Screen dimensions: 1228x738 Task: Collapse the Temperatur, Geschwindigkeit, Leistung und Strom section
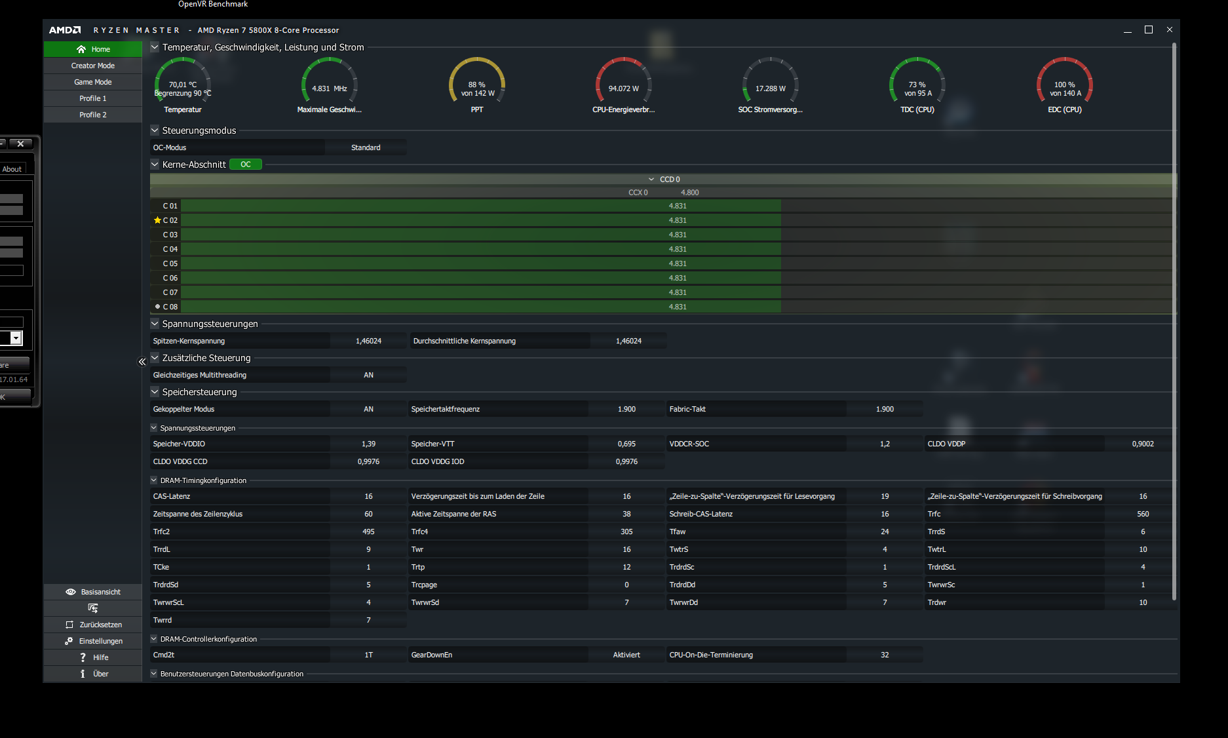click(x=155, y=47)
